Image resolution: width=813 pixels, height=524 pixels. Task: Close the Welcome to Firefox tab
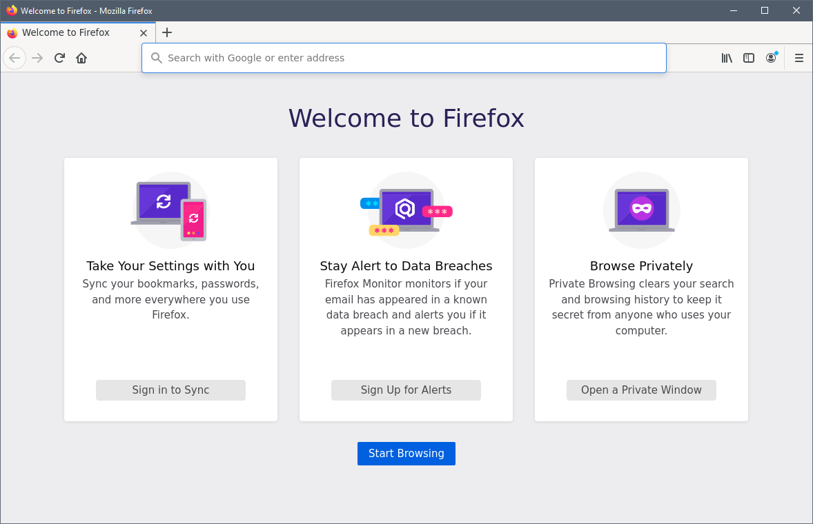pos(144,32)
